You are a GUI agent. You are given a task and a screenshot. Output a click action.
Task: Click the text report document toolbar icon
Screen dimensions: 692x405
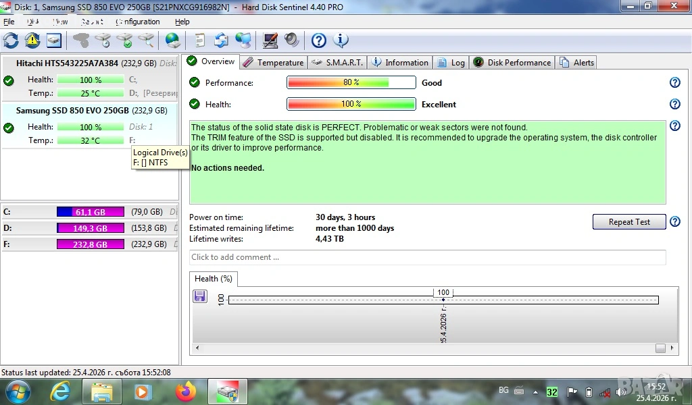(200, 40)
